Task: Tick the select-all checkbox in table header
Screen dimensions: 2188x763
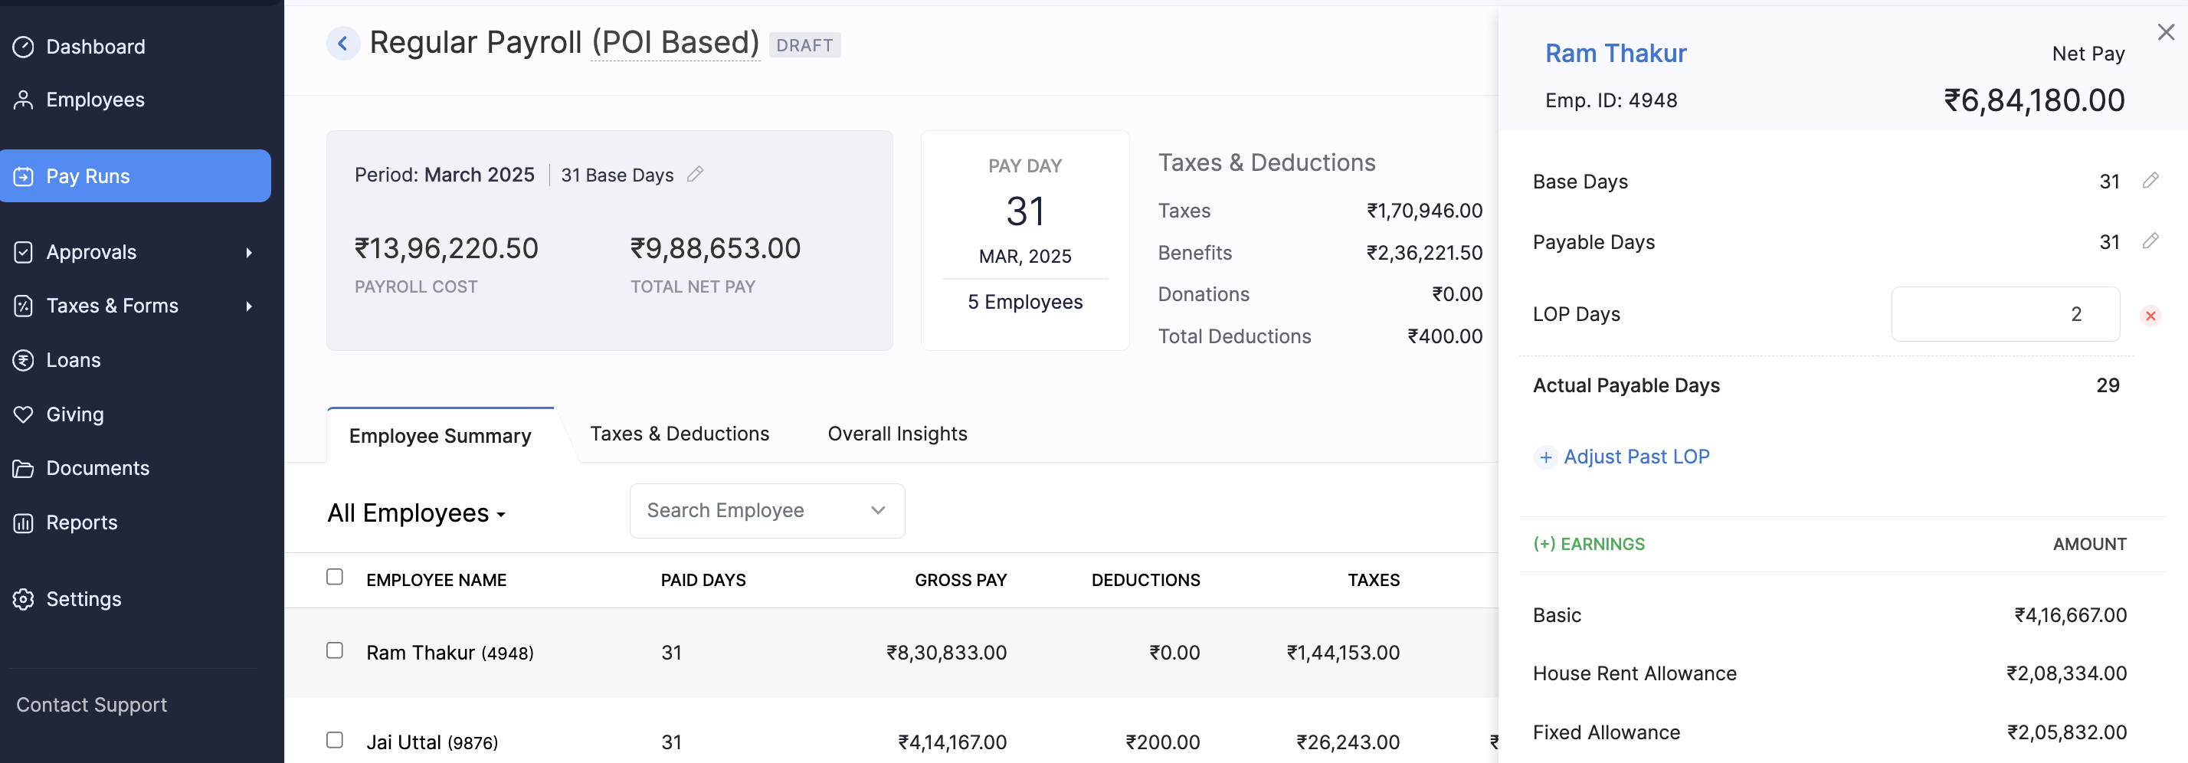Action: (335, 577)
